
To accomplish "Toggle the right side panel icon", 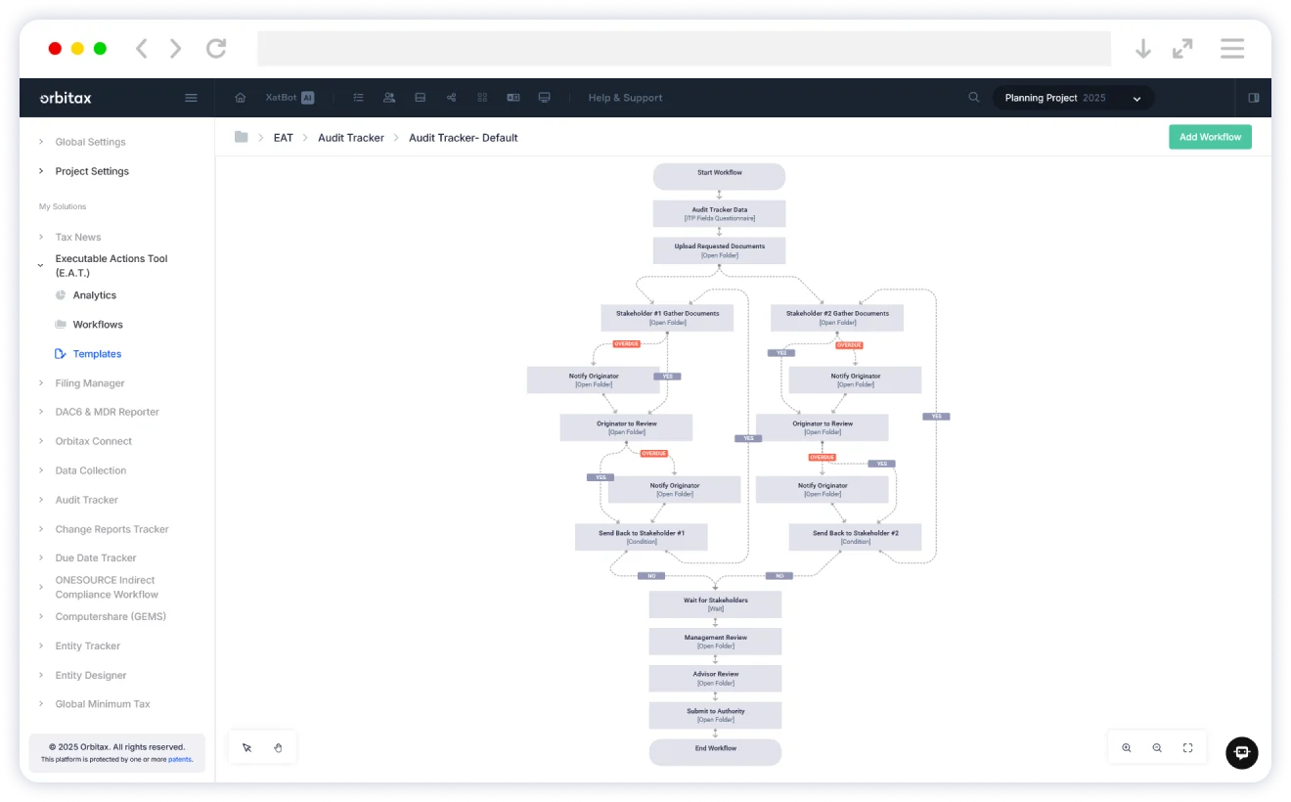I will (1254, 98).
